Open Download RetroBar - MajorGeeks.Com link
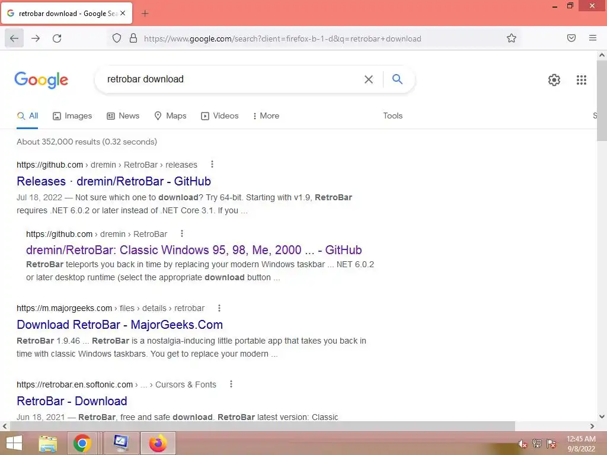Screen dimensions: 607x455 pyautogui.click(x=120, y=325)
